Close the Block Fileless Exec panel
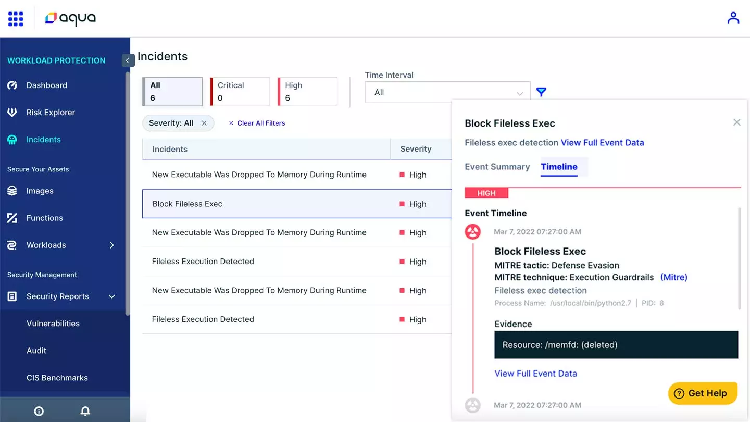The image size is (750, 422). [x=736, y=122]
